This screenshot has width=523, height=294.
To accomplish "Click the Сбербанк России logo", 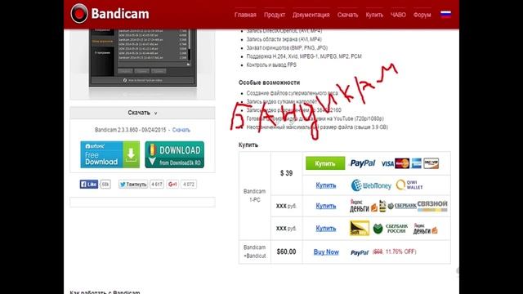I will click(391, 229).
